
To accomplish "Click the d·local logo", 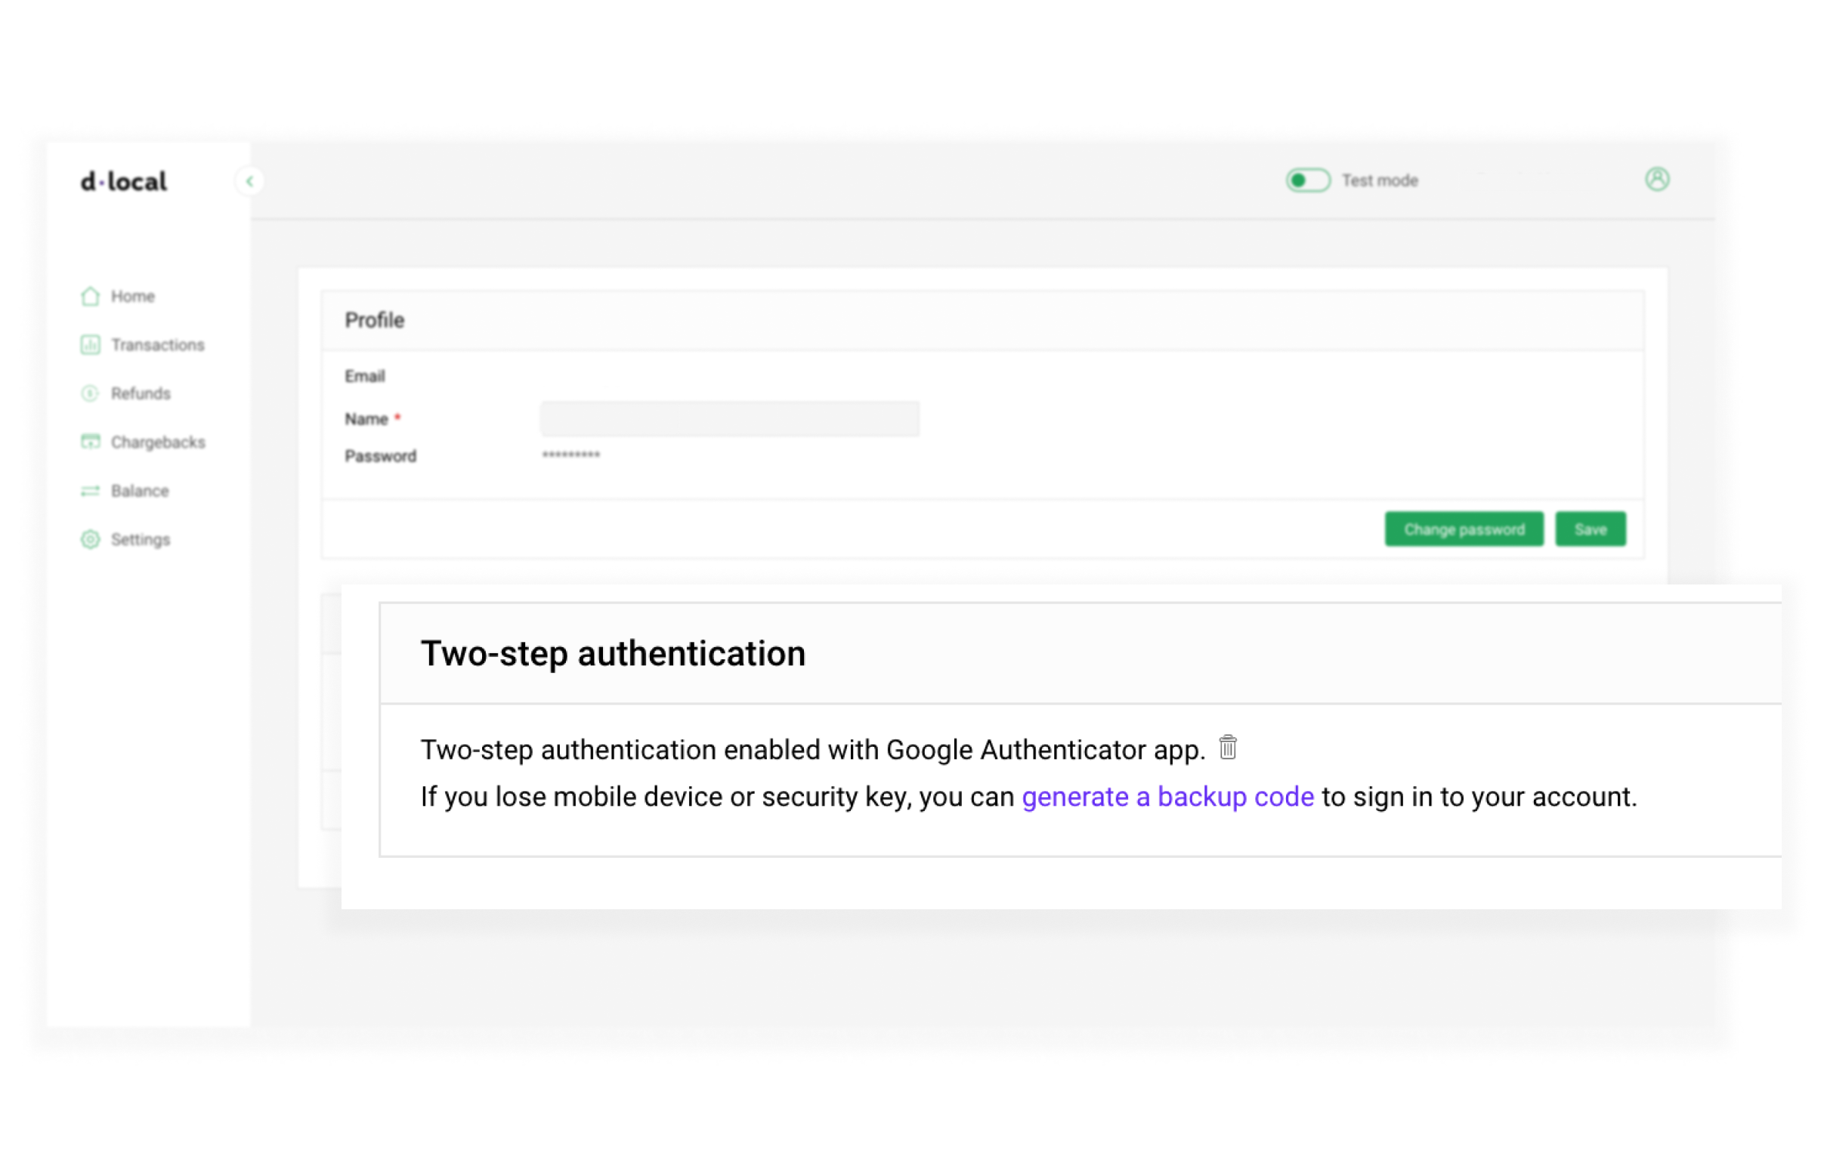I will 124,181.
